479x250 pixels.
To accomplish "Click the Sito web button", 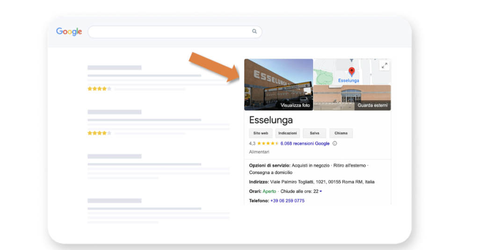I will pyautogui.click(x=261, y=133).
